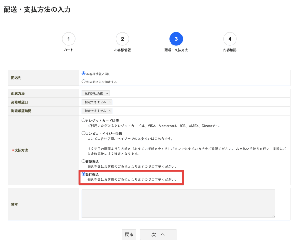Open the 到着希望日 date dropdown
Viewport: 300px width, 243px height.
coord(97,102)
